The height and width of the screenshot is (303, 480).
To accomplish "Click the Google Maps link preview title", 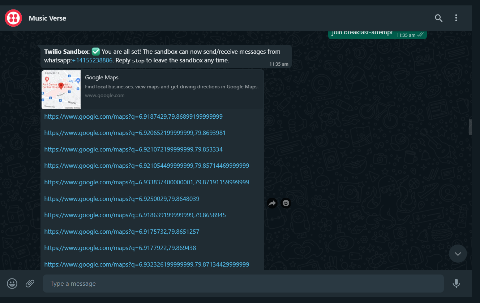I will tap(102, 78).
